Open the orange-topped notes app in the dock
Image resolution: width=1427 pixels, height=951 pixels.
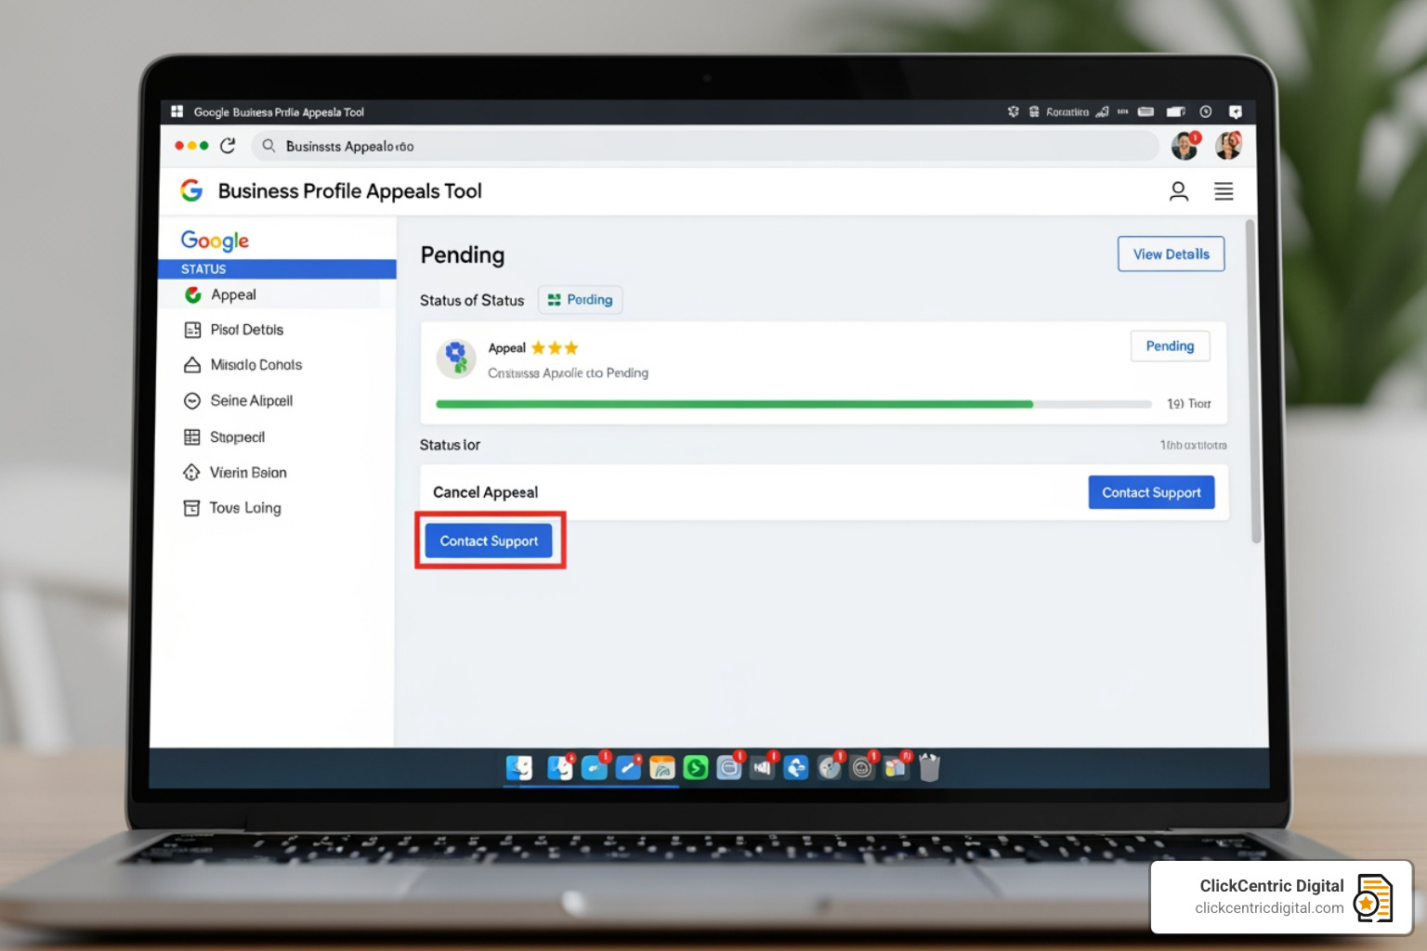coord(661,767)
